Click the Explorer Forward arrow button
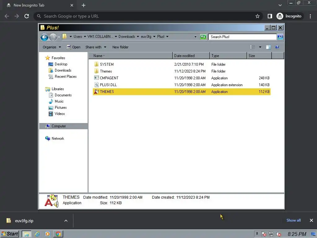 click(x=53, y=37)
